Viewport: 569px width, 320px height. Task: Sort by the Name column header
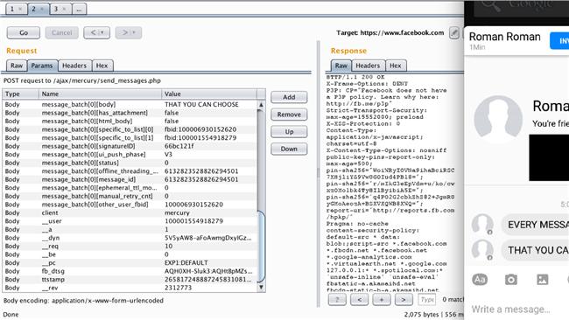(100, 94)
